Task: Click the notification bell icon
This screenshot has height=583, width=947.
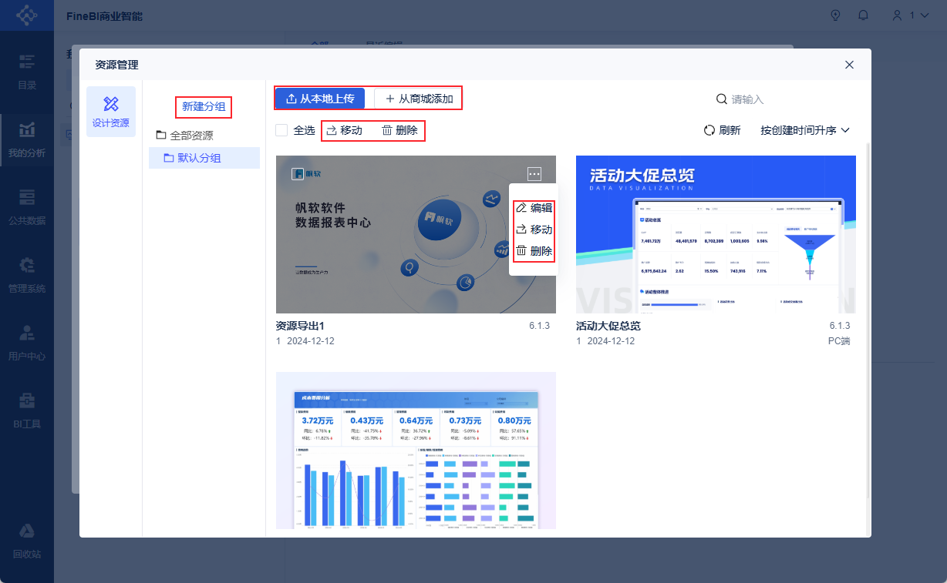Action: 864,15
